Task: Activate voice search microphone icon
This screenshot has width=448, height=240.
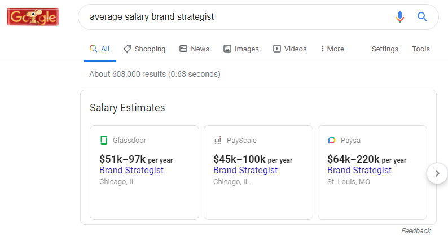Action: tap(400, 17)
